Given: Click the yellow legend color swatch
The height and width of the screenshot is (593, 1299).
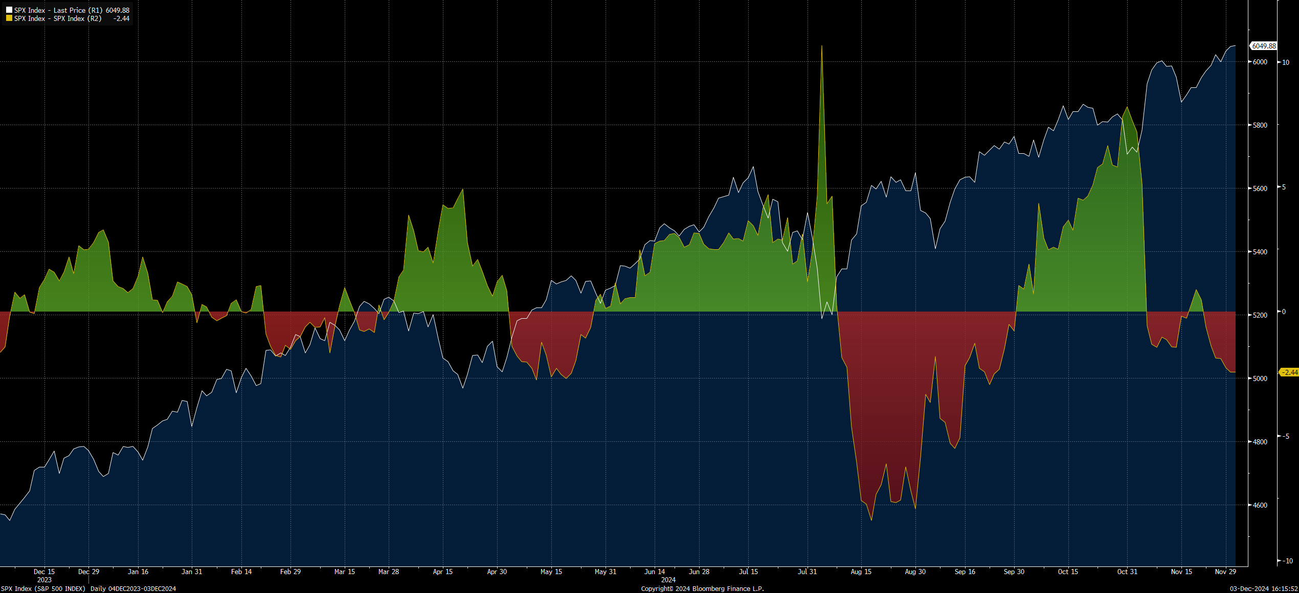Looking at the screenshot, I should [x=8, y=19].
